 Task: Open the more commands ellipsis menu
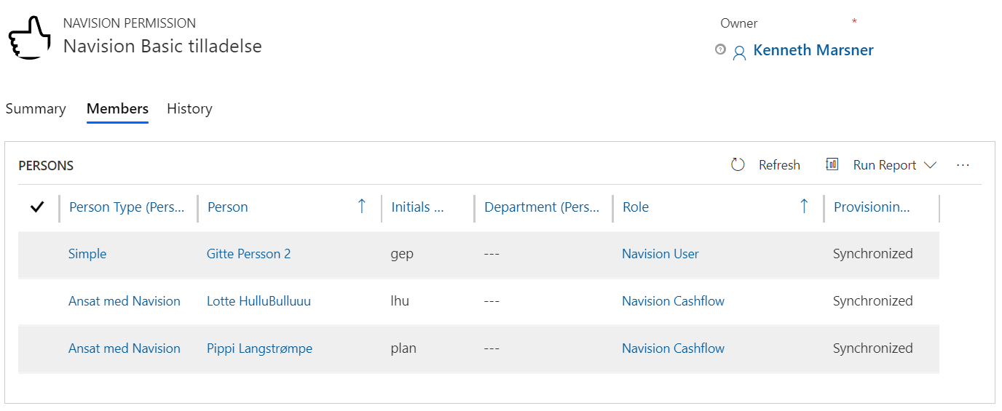click(963, 165)
